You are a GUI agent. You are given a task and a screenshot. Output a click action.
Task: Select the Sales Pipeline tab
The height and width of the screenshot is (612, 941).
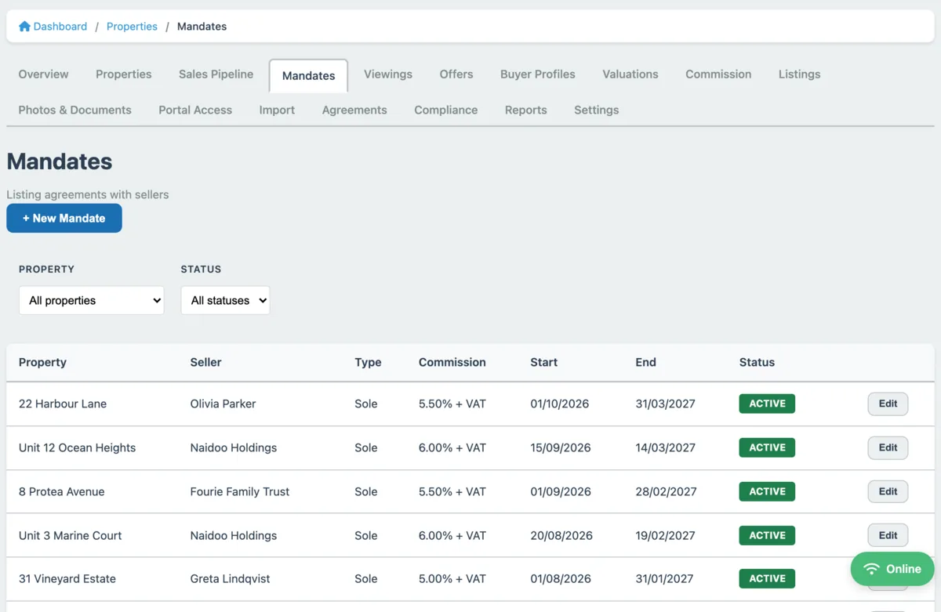[216, 74]
